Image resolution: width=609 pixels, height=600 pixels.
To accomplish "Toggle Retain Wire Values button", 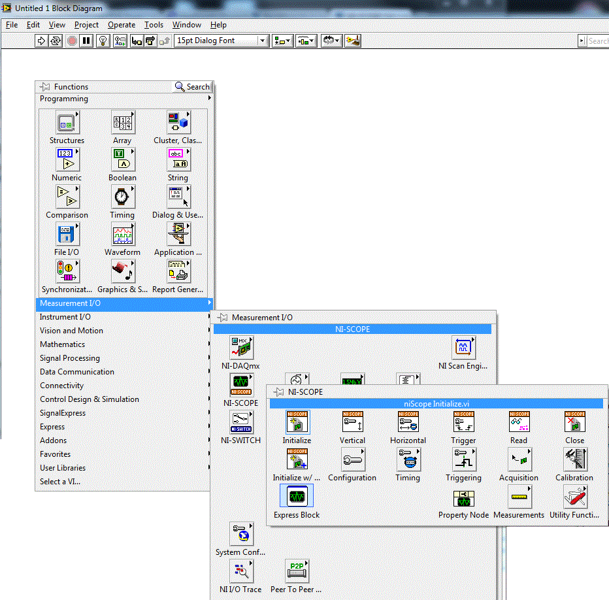I will click(x=120, y=41).
